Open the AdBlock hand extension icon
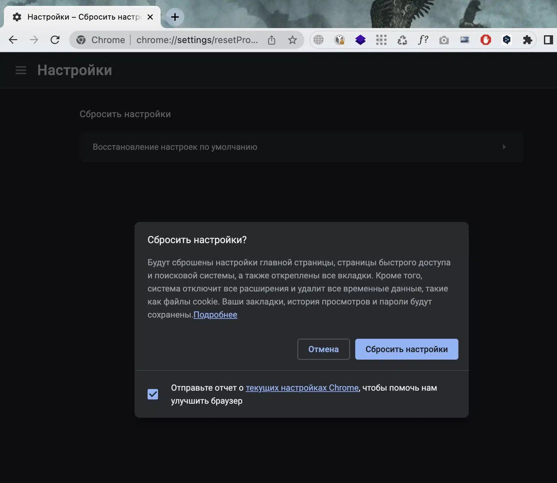Image resolution: width=557 pixels, height=483 pixels. point(485,40)
